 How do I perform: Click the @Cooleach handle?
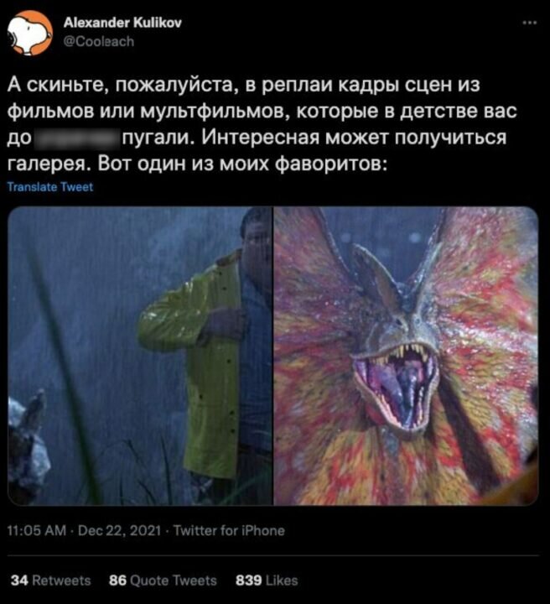pos(99,41)
